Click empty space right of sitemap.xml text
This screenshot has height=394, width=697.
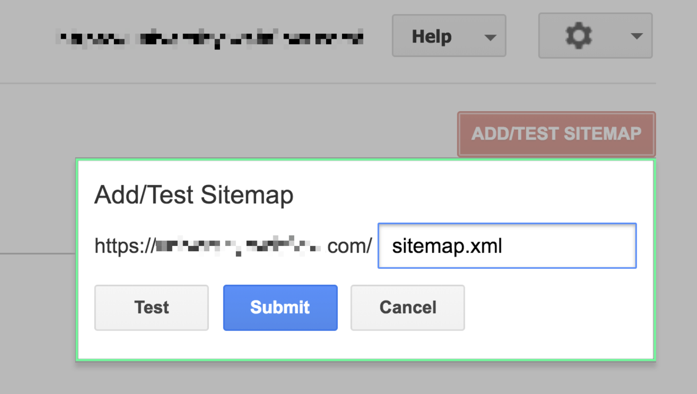point(570,246)
